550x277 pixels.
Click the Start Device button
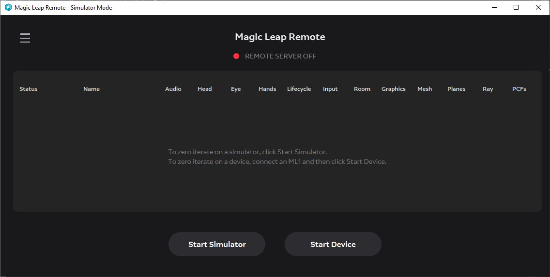tap(333, 244)
